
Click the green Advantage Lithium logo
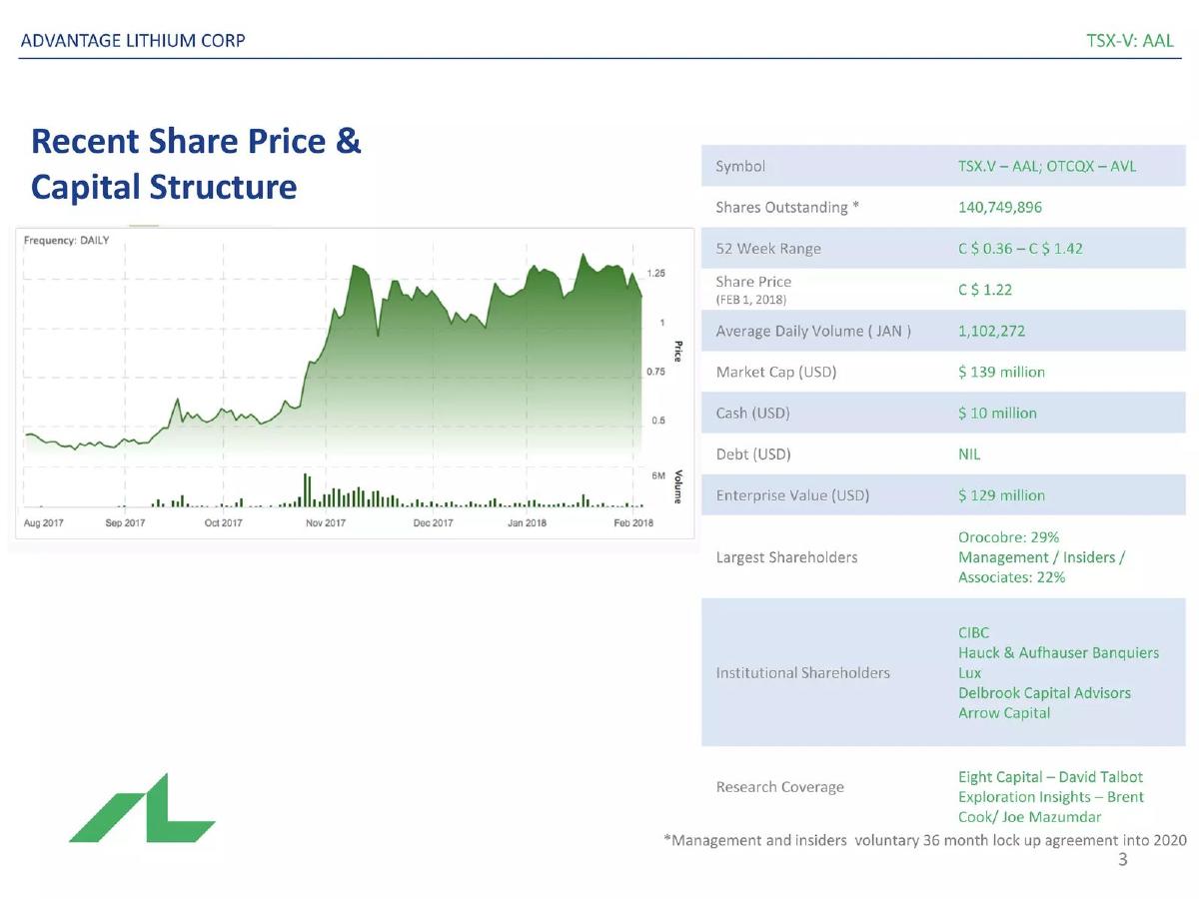(x=142, y=807)
